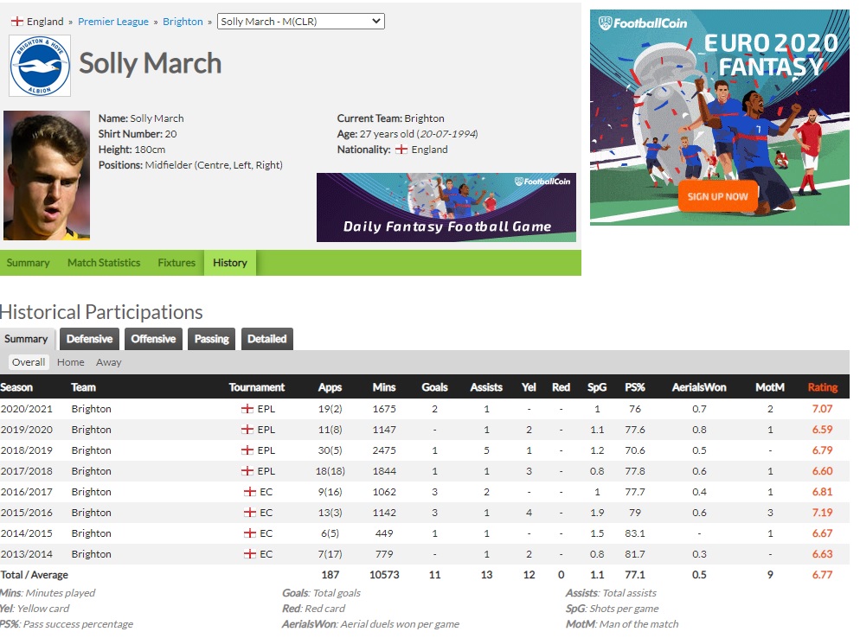Click the Positions: Midfielder (Centre, Left, Right) text
Screen dimensions: 860x638
[x=190, y=165]
